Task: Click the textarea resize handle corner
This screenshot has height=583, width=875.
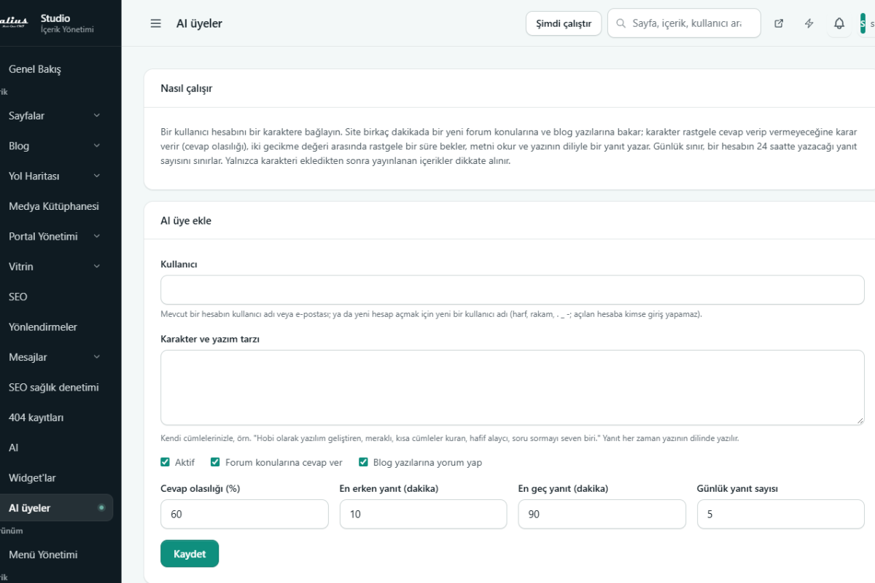Action: [x=860, y=420]
